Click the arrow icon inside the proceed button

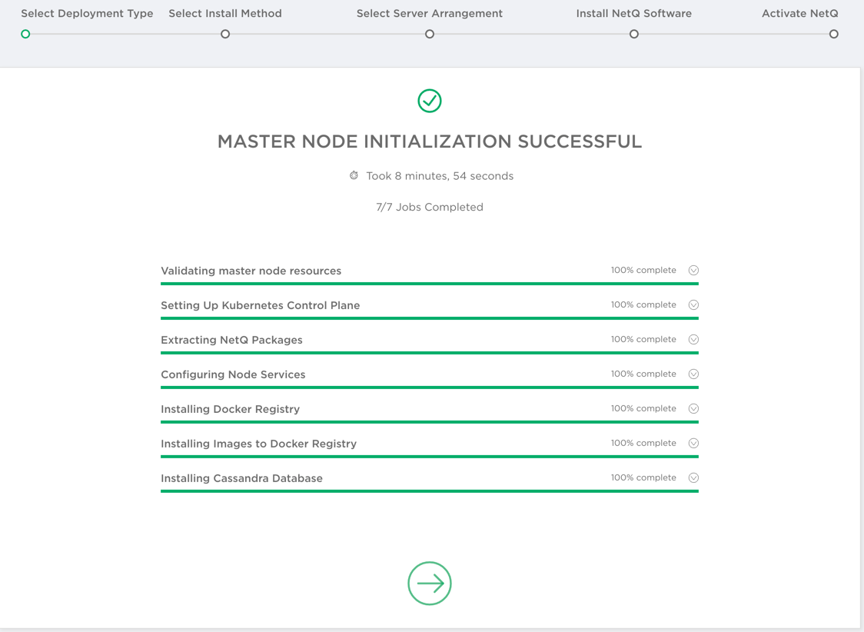pyautogui.click(x=429, y=583)
